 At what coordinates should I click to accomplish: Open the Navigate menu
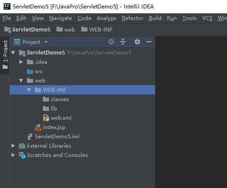click(x=61, y=18)
